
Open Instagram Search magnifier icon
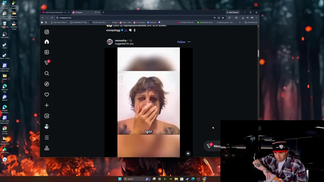coord(47,73)
